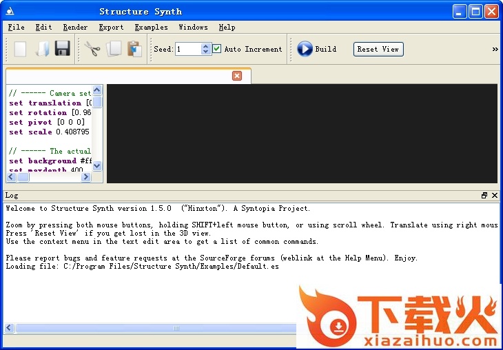This screenshot has width=503, height=350.
Task: Open the Examples menu
Action: 151,28
